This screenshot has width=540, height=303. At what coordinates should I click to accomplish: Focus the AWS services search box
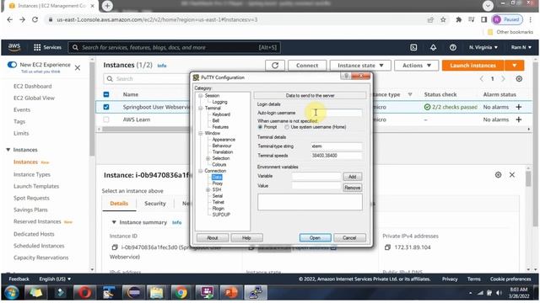coord(175,47)
